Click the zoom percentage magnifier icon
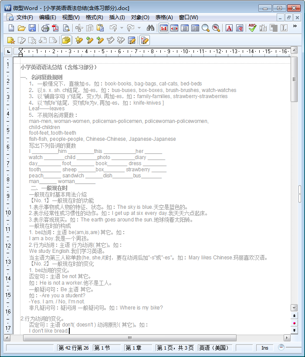Image resolution: width=305 pixels, height=357 pixels. pyautogui.click(x=216, y=28)
